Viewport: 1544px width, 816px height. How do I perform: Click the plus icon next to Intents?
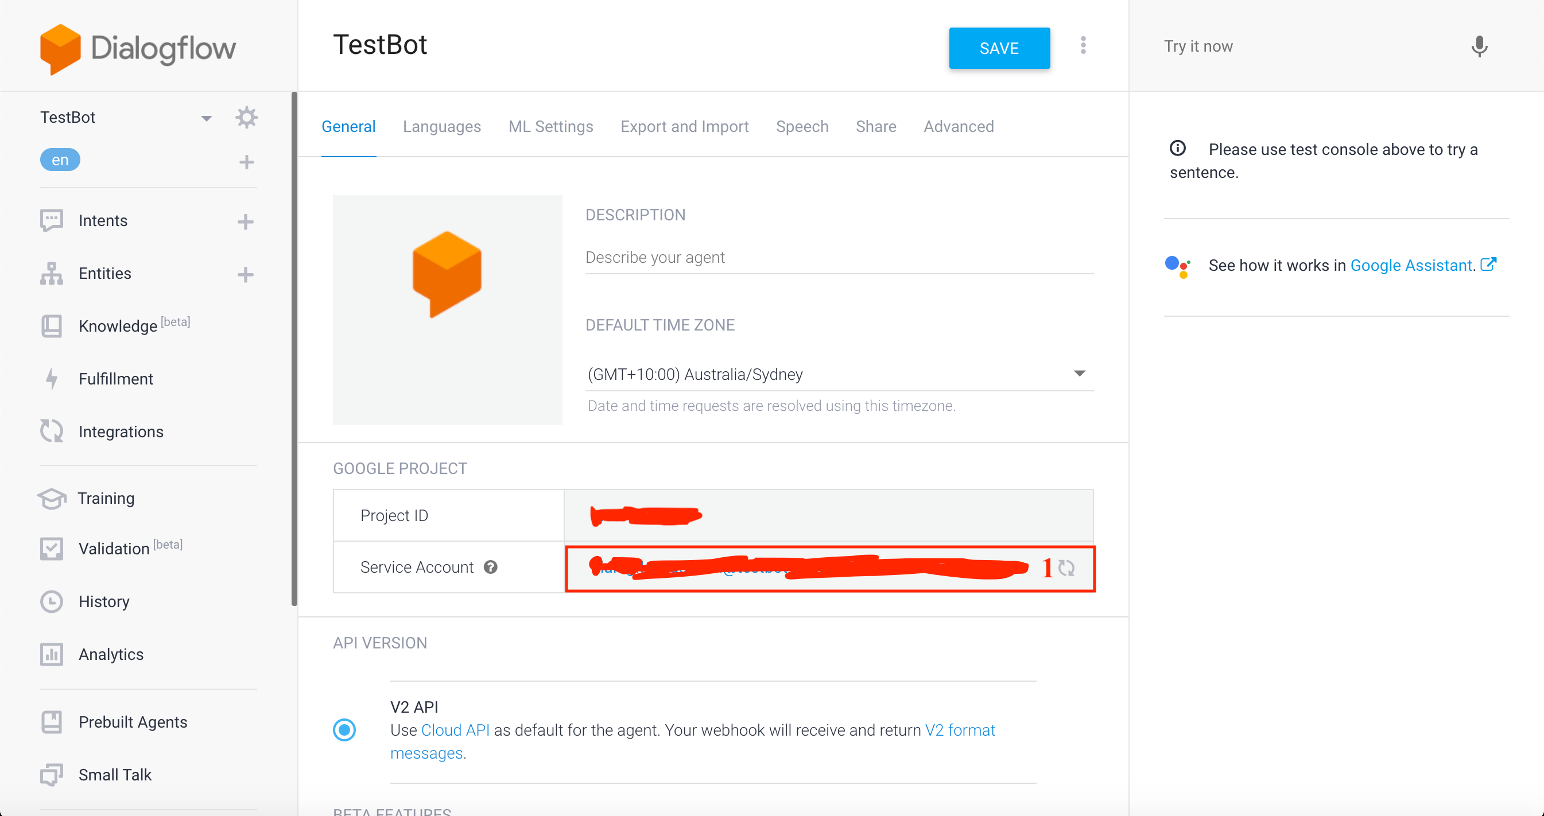click(245, 222)
